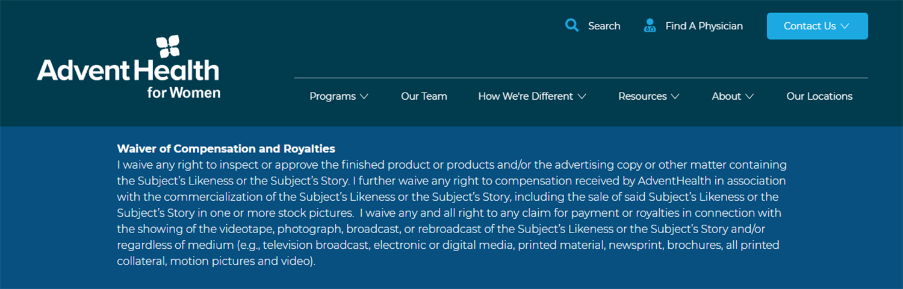Open the How We're Different menu
The height and width of the screenshot is (289, 903).
(x=526, y=96)
